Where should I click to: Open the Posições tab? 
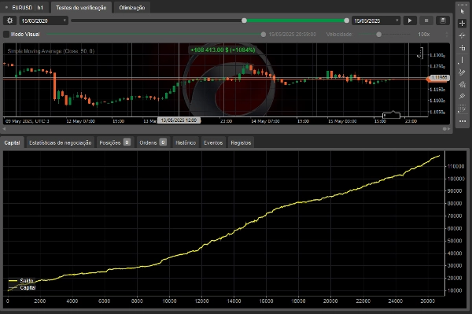[x=115, y=142]
